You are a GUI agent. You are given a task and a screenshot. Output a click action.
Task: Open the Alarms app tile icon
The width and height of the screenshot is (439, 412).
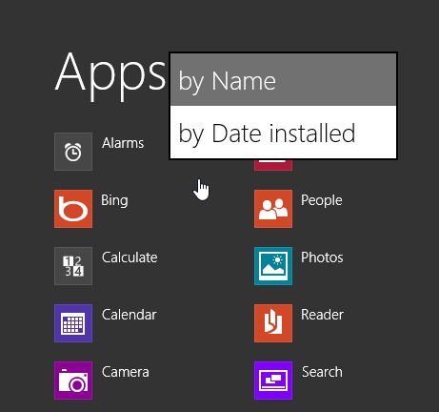(73, 152)
